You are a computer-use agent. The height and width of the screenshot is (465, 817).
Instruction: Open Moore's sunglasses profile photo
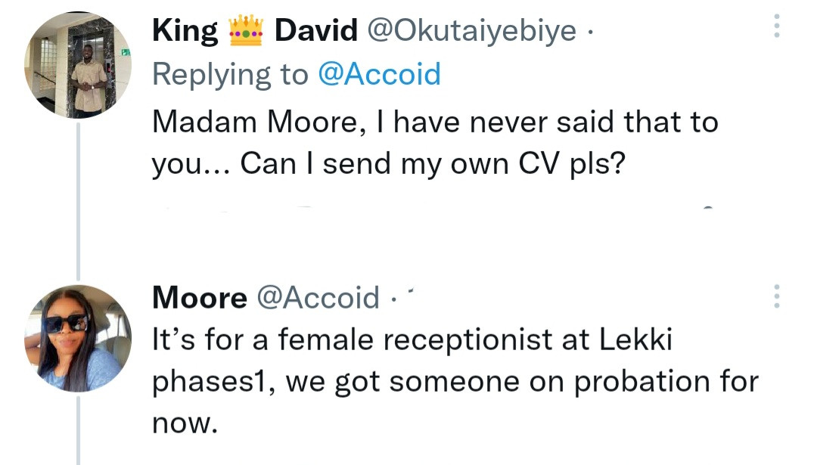[x=78, y=338]
